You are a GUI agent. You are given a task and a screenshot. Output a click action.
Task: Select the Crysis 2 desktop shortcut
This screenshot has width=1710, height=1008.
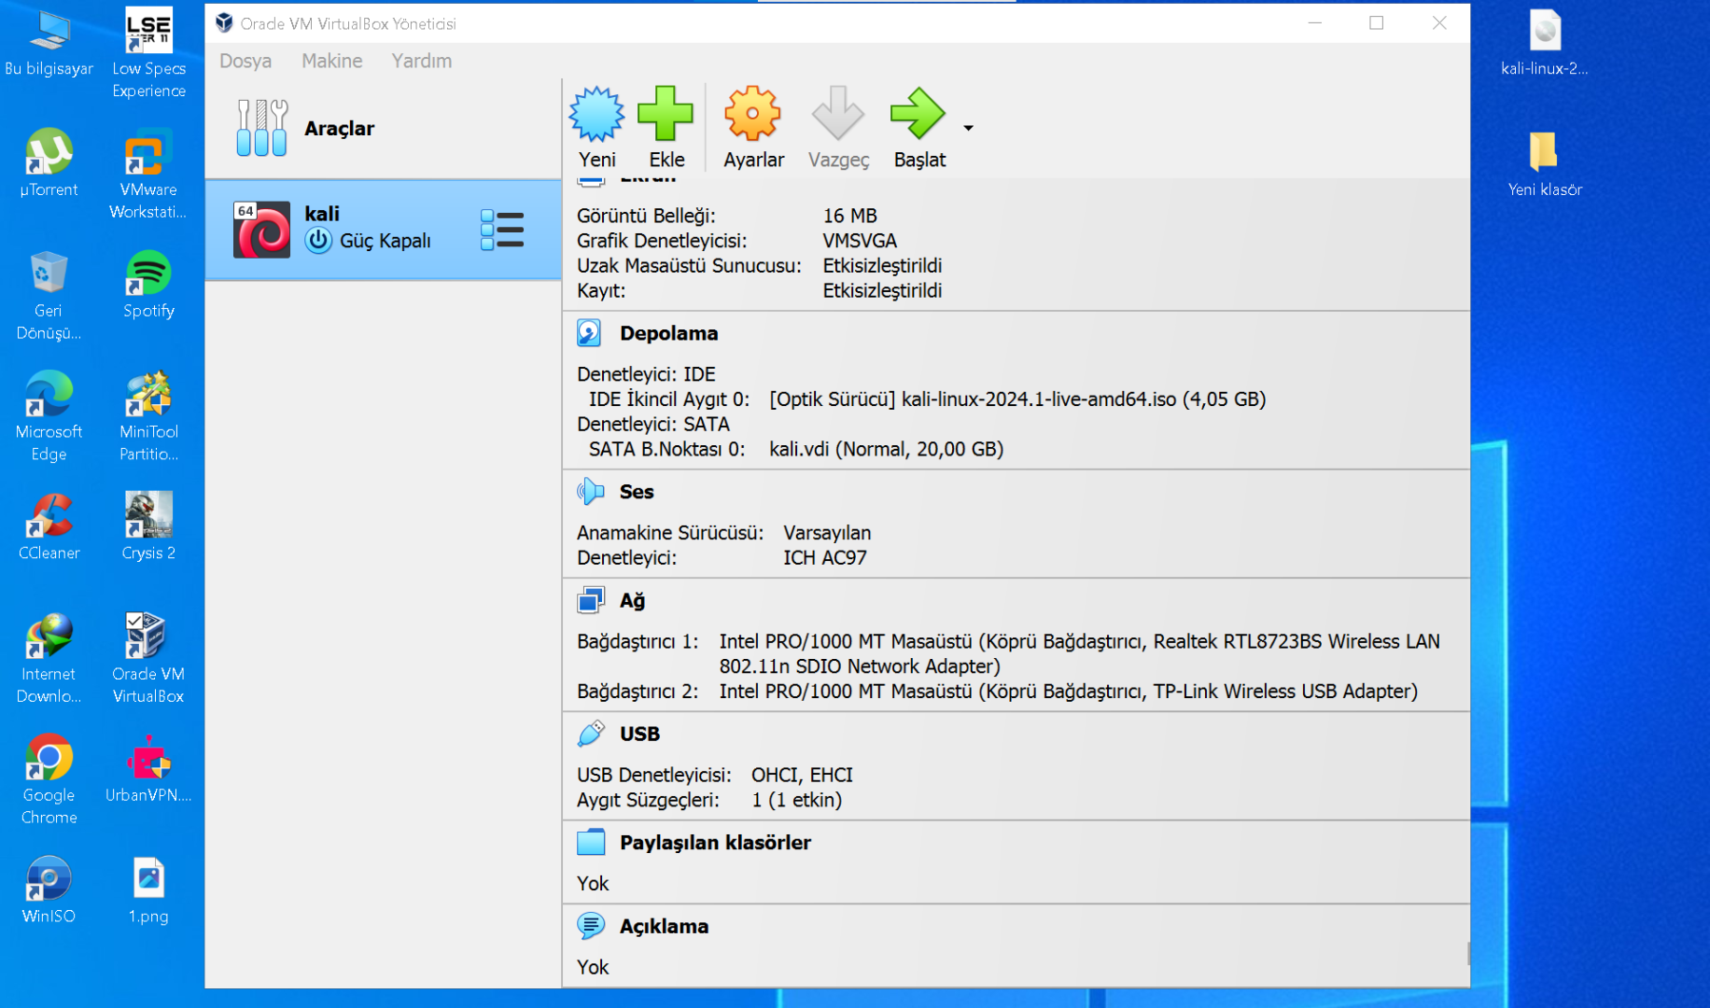pyautogui.click(x=148, y=527)
